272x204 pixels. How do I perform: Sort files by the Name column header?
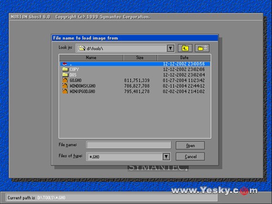[91, 58]
